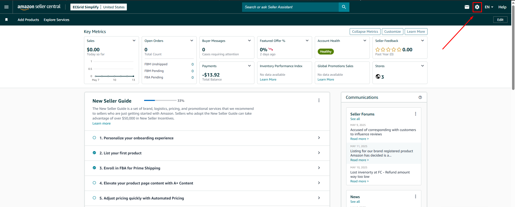Expand the Payments card dropdown
This screenshot has width=515, height=207.
249,66
